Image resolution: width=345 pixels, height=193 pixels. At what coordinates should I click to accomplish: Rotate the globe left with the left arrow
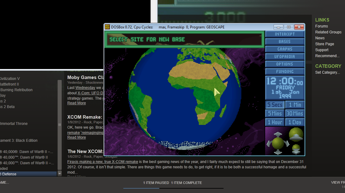pos(269,144)
